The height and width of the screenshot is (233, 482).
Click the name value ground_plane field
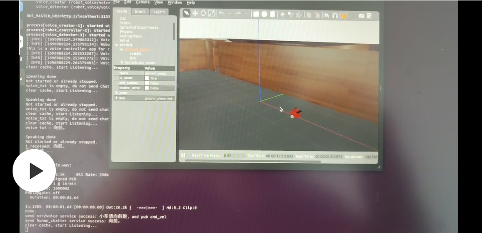click(160, 73)
